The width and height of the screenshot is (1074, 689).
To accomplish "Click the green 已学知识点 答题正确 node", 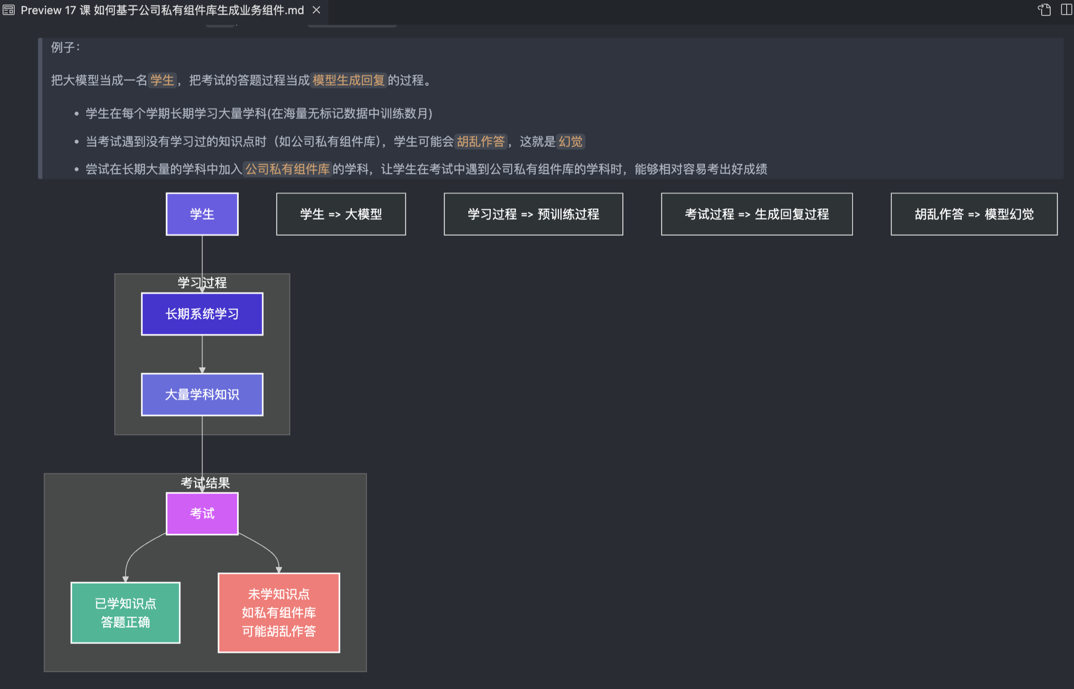I will (125, 613).
